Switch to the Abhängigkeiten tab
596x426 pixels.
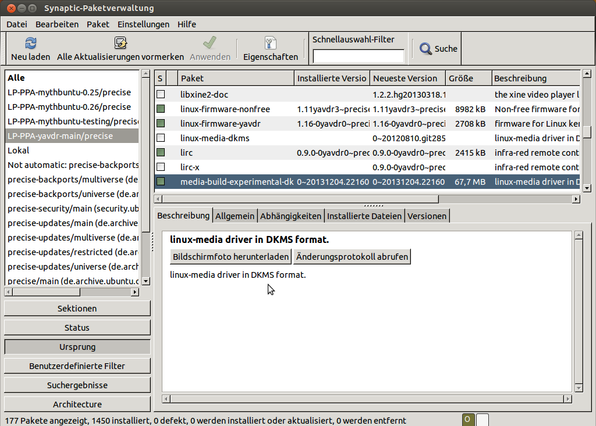(290, 216)
